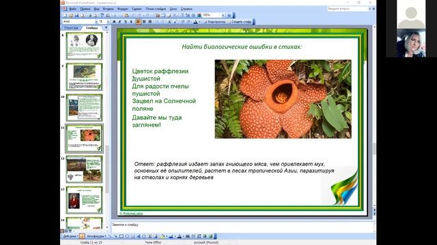Viewport: 437px width, 245px height.
Task: Click the Help icon next to zoom box
Action: point(229,15)
